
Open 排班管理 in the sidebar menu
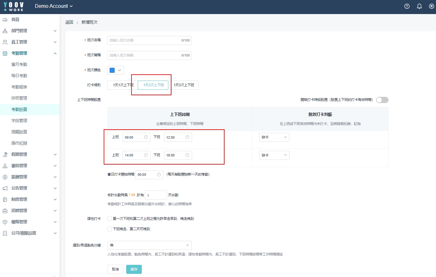click(19, 98)
